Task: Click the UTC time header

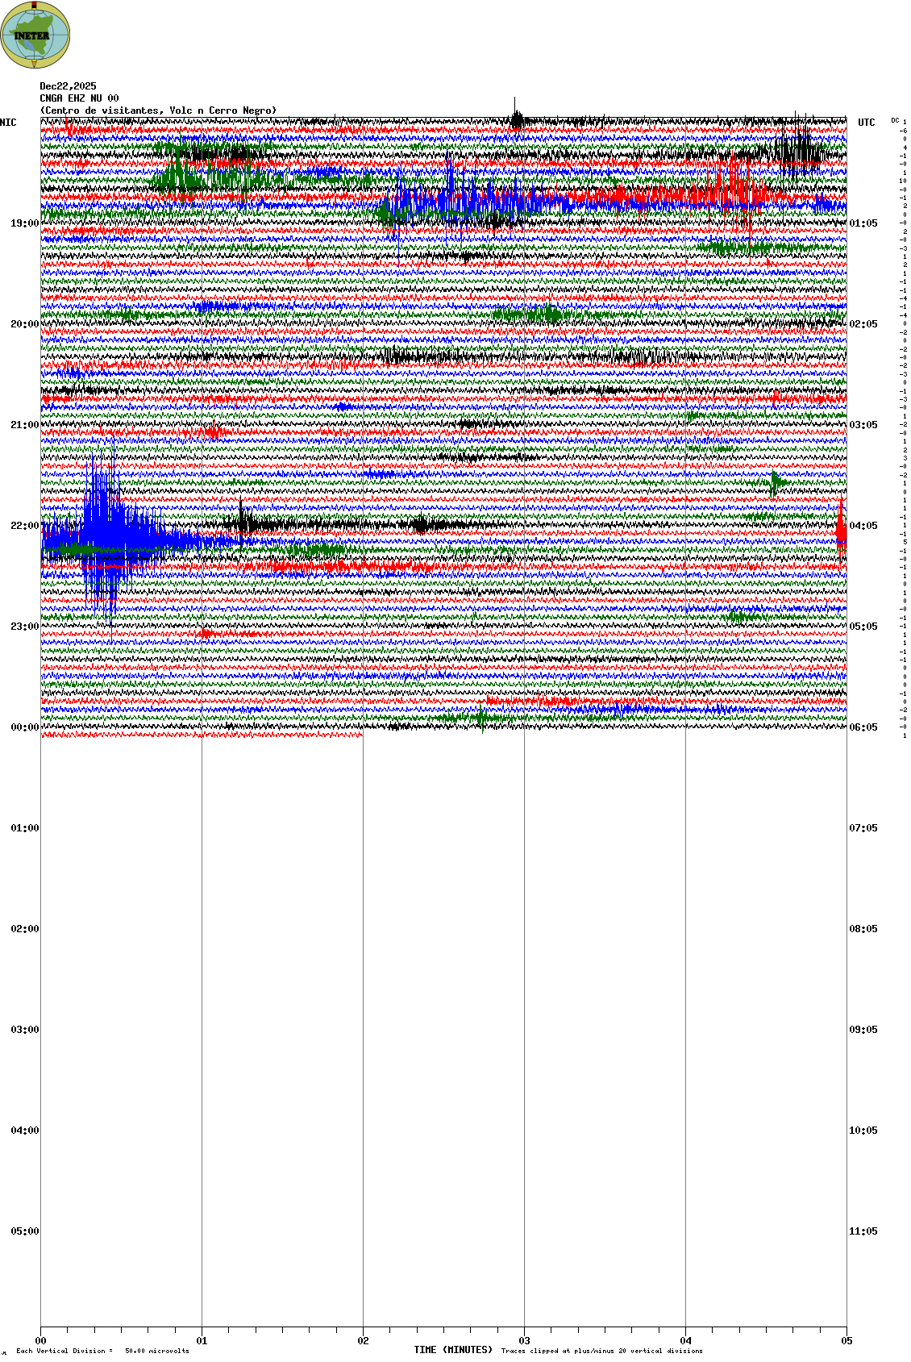Action: click(x=866, y=123)
